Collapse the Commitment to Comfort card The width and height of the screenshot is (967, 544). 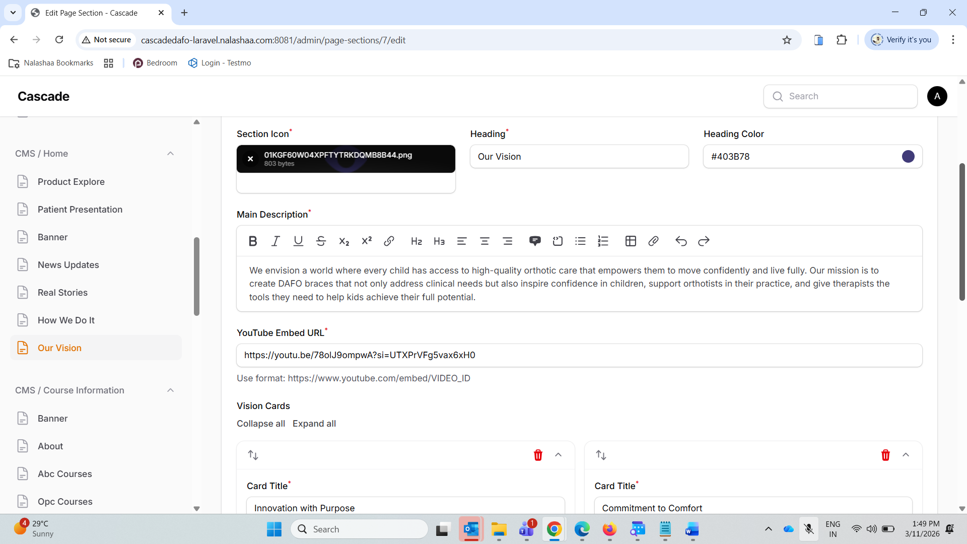pyautogui.click(x=906, y=455)
